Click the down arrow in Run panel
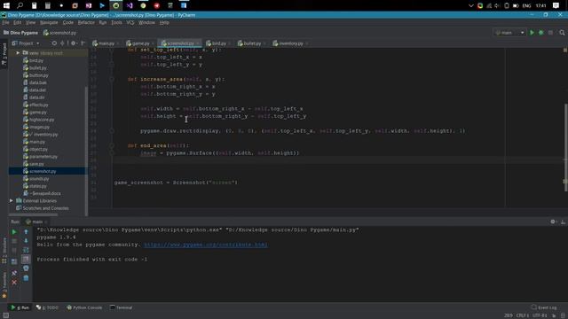Viewport: 568px width, 319px height. [x=26, y=240]
